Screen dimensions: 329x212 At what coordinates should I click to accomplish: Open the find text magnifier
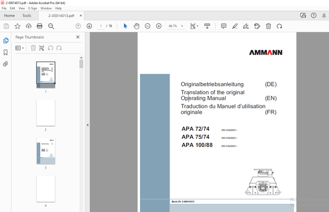(51, 26)
